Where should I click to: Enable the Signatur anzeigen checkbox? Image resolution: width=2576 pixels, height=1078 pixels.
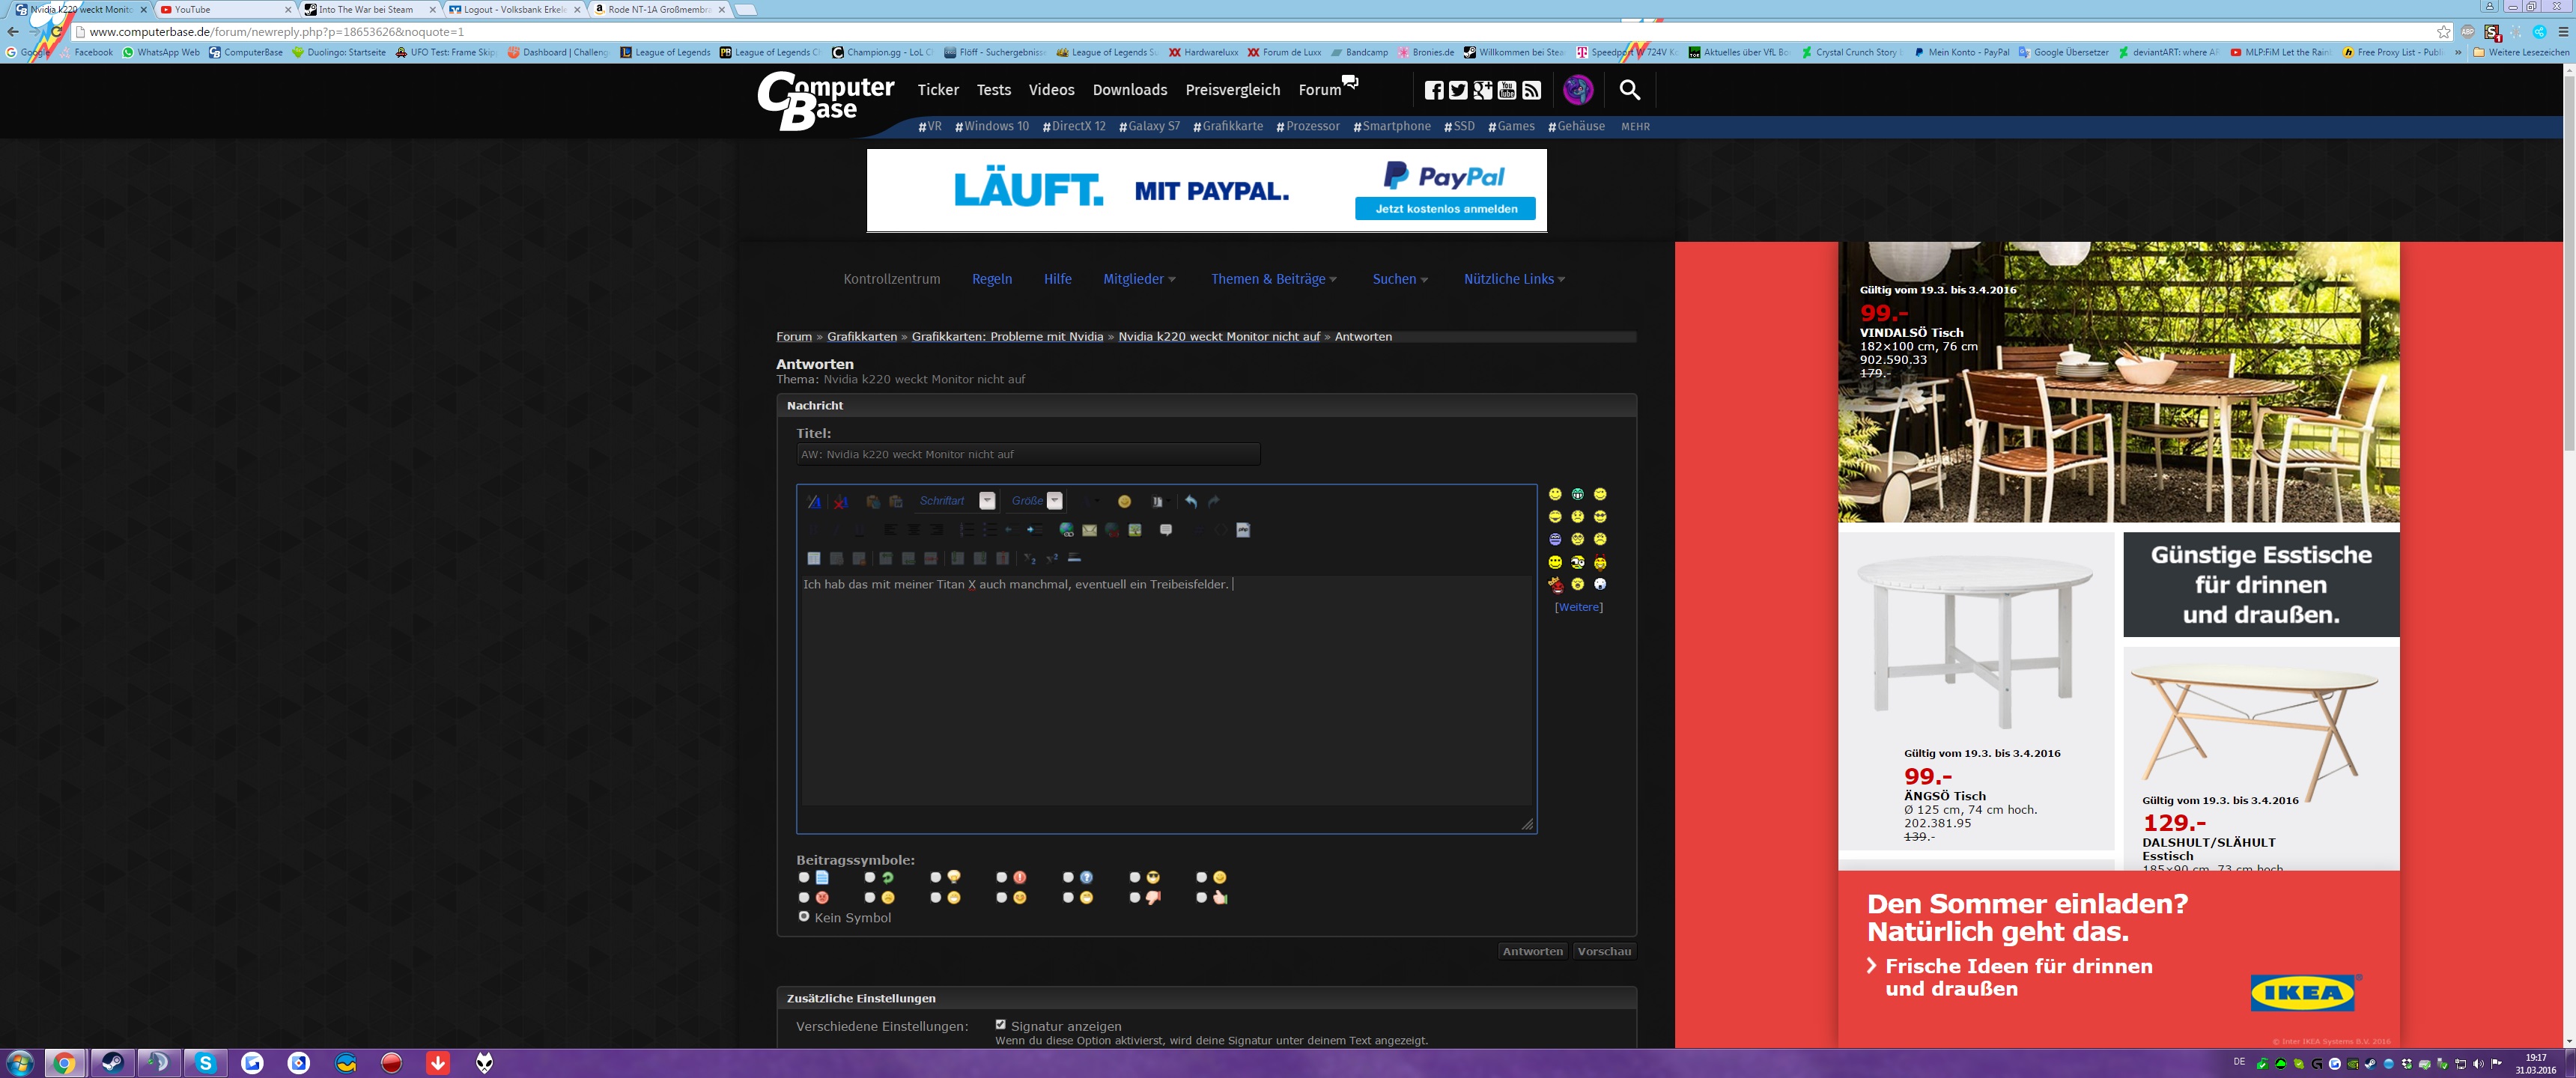coord(1000,1025)
